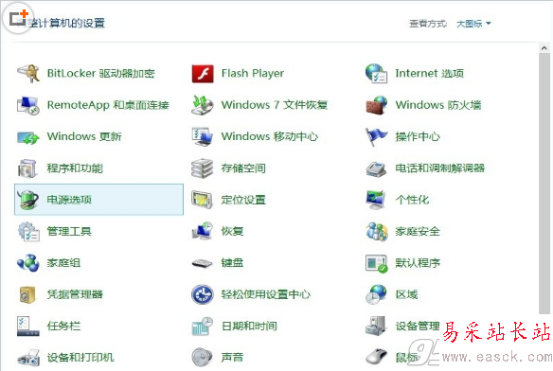Click the 定位设置 text label
The image size is (553, 371).
coord(243,200)
